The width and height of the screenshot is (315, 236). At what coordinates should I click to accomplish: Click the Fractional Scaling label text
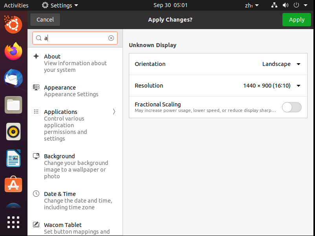pos(158,104)
